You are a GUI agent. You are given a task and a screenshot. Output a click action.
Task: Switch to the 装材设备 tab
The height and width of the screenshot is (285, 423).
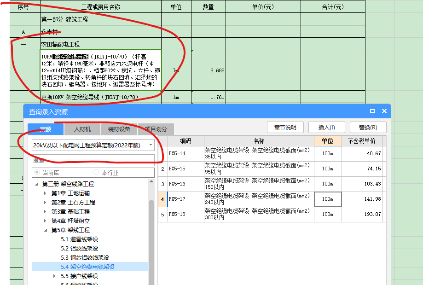(x=119, y=129)
